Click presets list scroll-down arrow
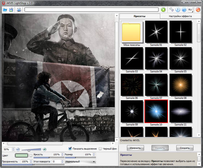The image size is (203, 168). point(199,135)
